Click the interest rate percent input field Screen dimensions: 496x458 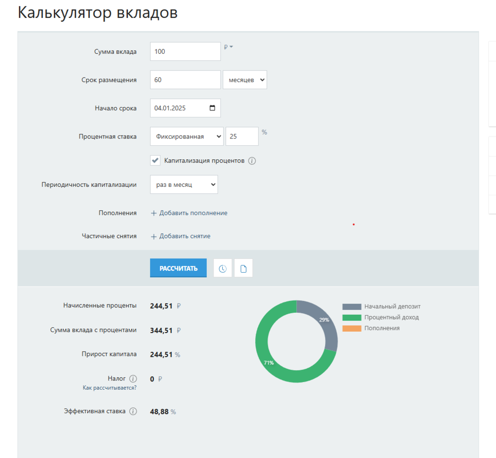[x=242, y=137]
